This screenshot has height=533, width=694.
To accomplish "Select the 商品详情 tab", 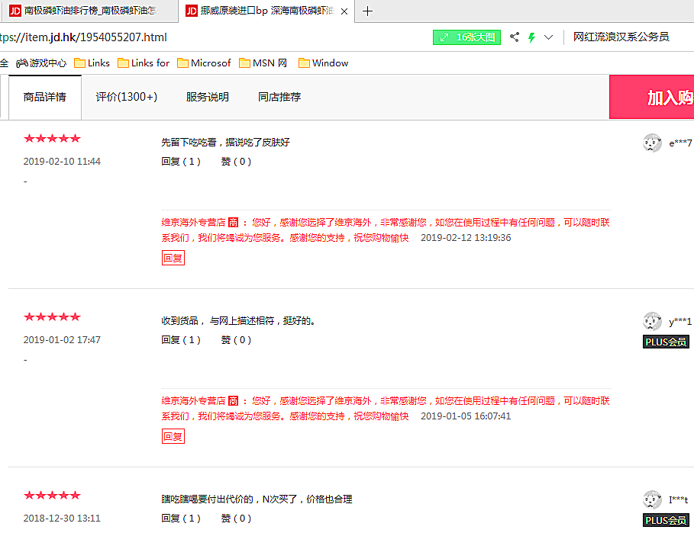I will [45, 97].
